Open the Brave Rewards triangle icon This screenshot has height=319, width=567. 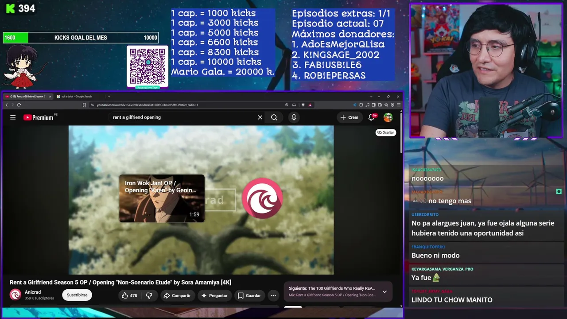310,105
